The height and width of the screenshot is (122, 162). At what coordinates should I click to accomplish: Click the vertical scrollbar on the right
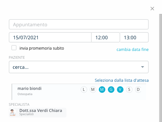click(x=161, y=68)
